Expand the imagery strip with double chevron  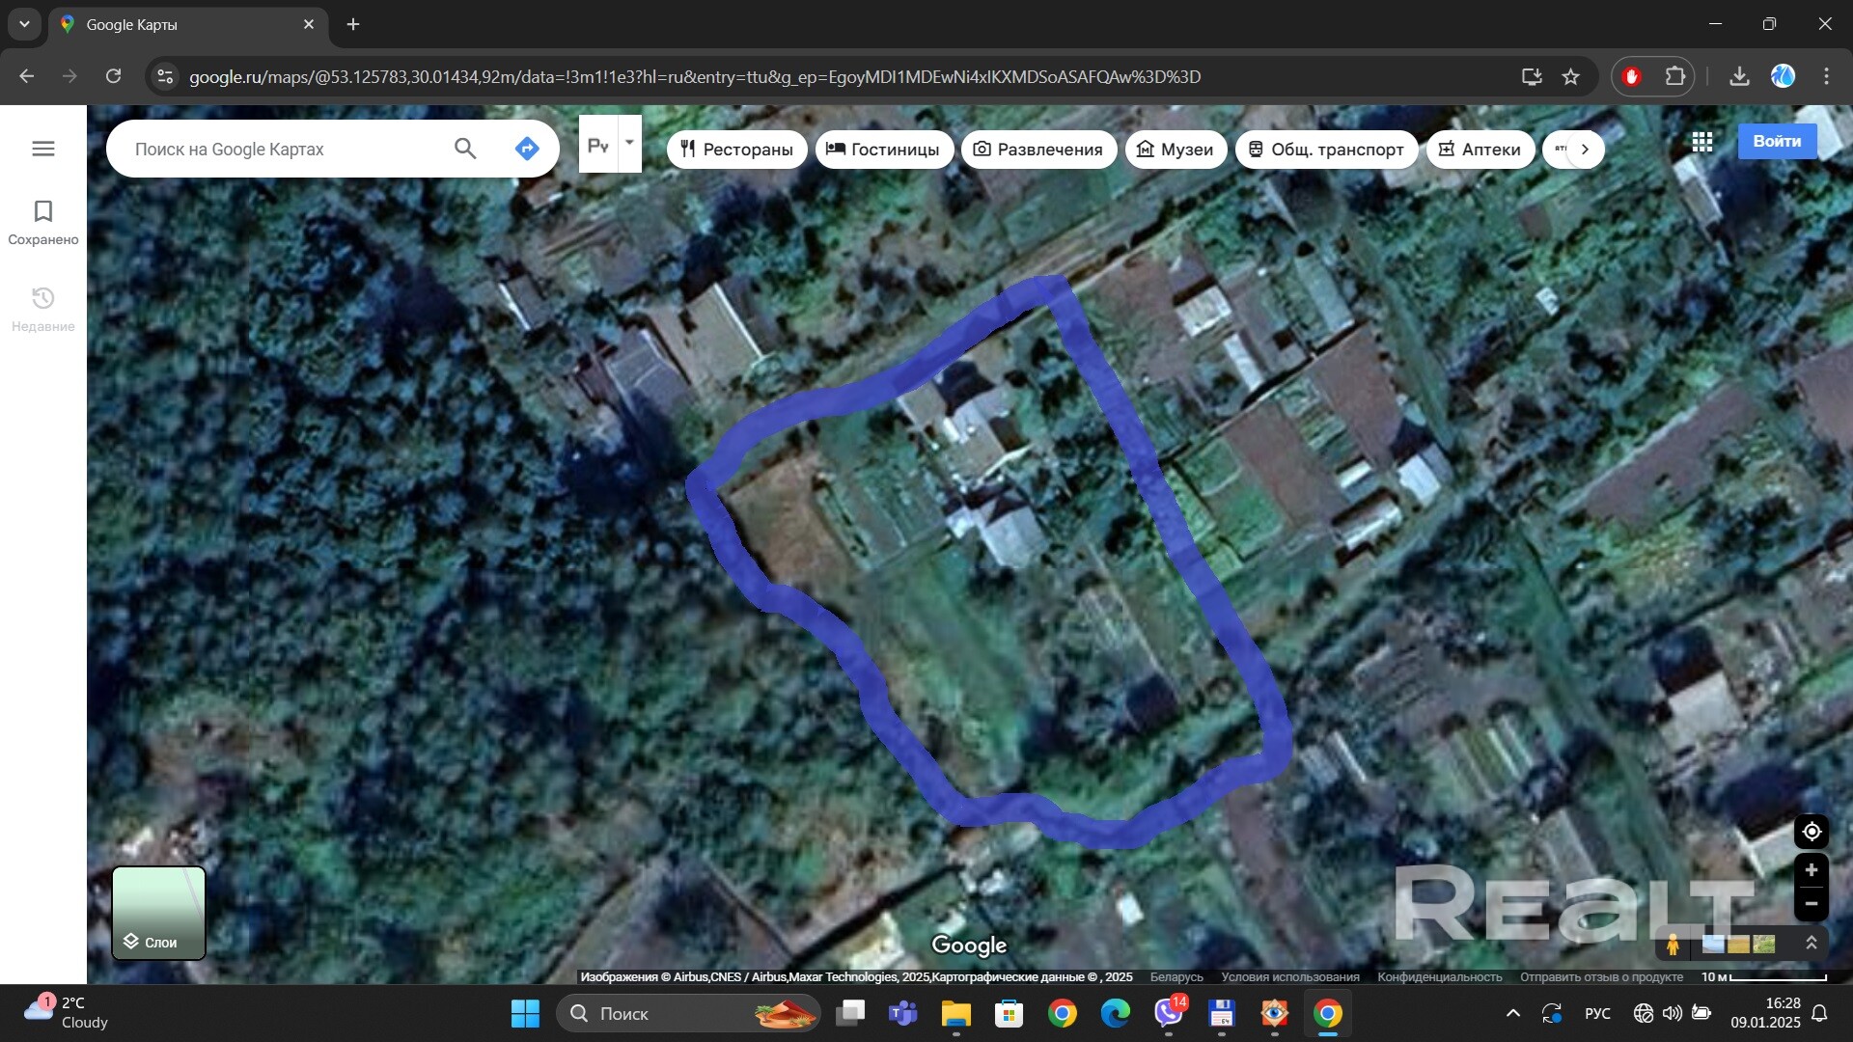click(1812, 943)
